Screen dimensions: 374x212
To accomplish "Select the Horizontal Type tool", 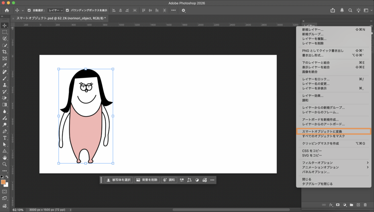I will [x=5, y=138].
